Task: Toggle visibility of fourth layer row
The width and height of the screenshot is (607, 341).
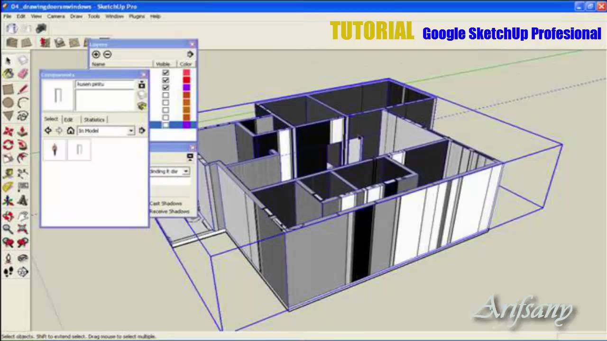Action: 166,95
